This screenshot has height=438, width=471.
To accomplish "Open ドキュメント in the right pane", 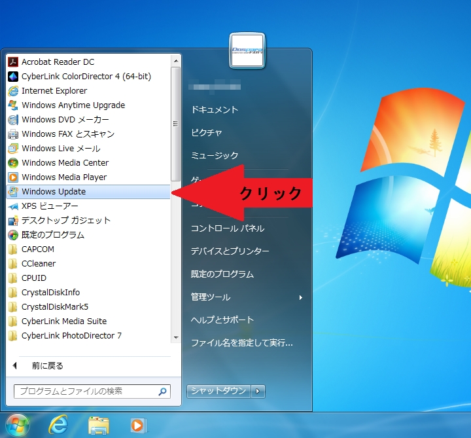I will tap(215, 110).
